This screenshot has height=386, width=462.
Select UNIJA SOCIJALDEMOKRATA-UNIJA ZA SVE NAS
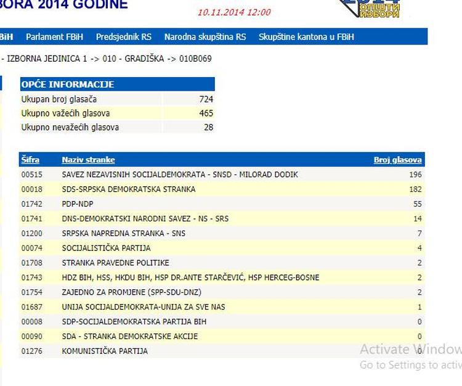[x=144, y=307]
